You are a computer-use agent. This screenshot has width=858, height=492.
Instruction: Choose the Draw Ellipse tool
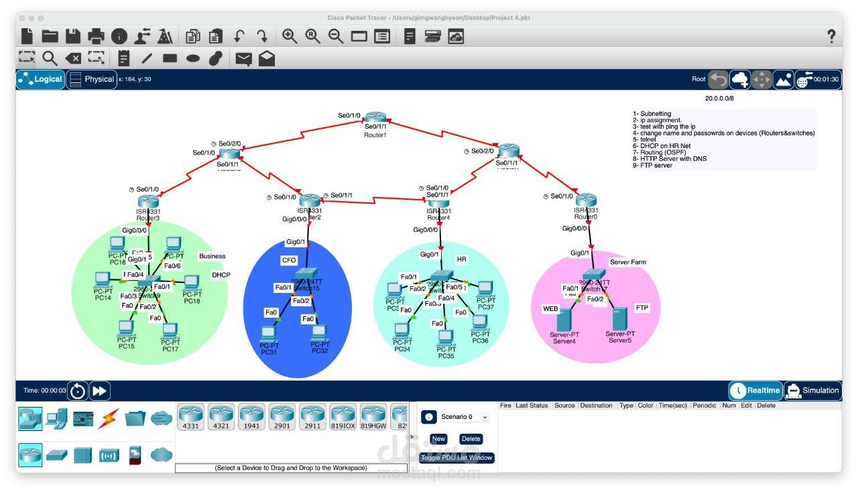193,58
